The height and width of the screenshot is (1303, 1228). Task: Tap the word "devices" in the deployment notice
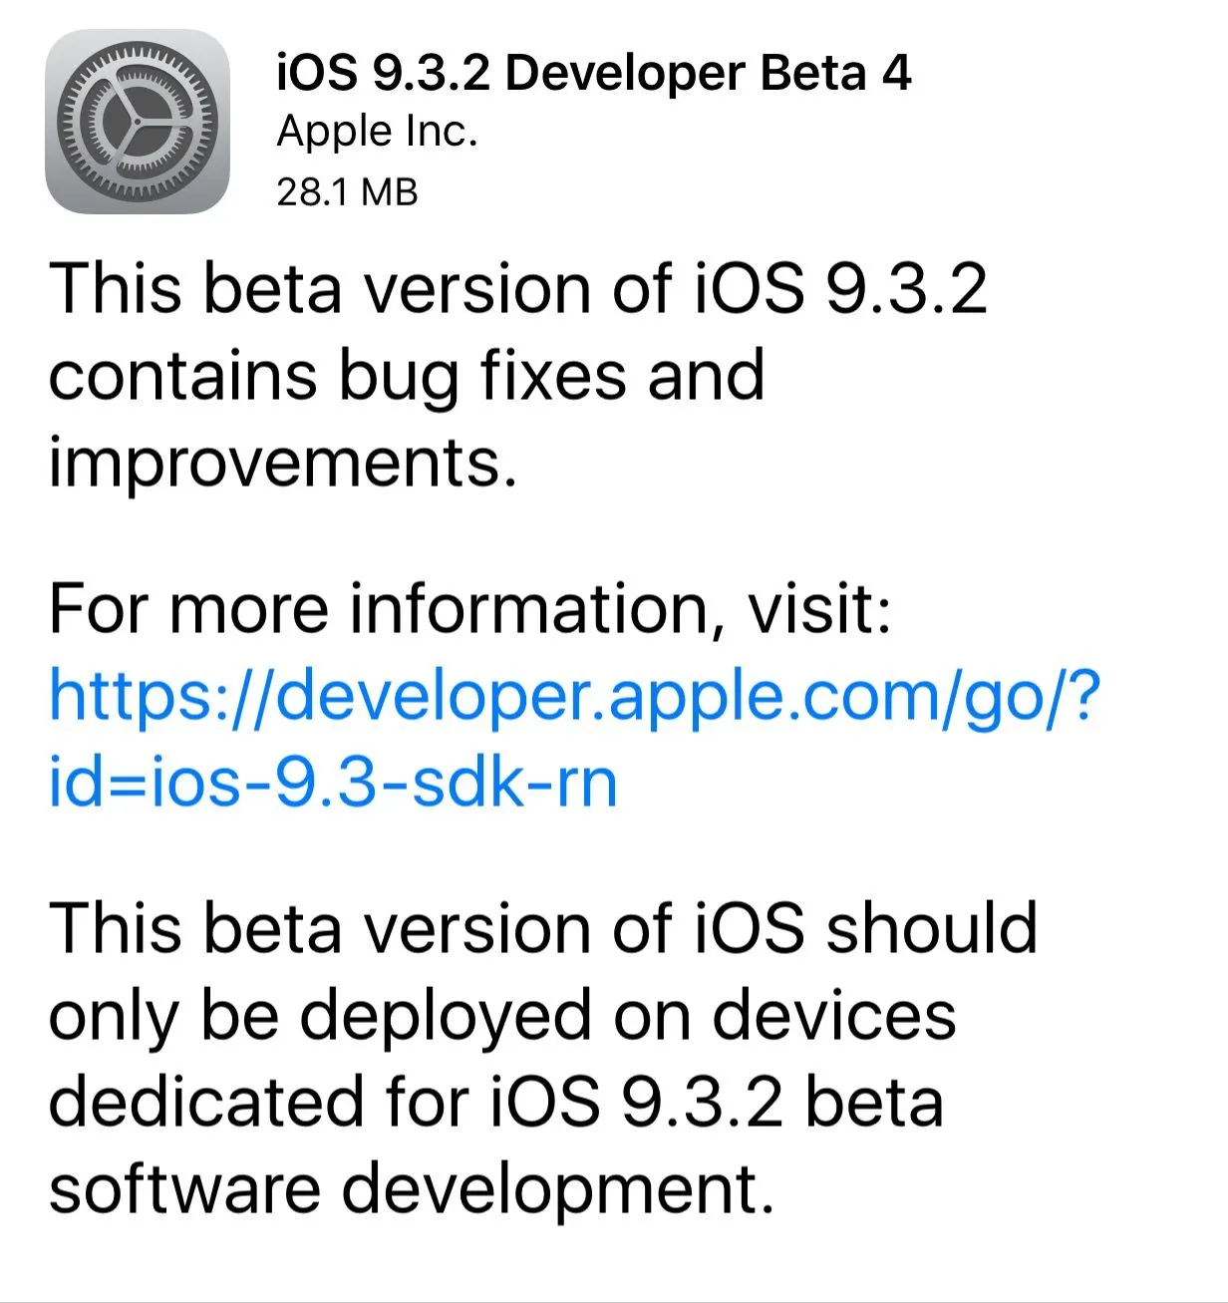click(834, 1016)
